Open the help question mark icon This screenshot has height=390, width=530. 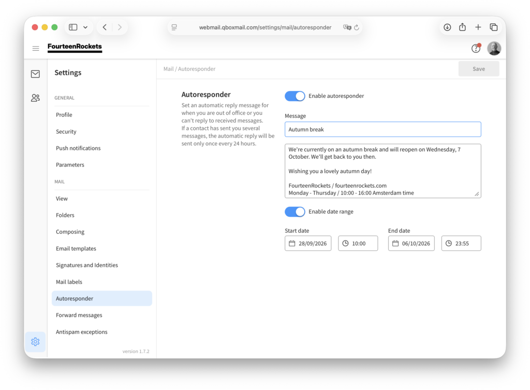tap(476, 48)
